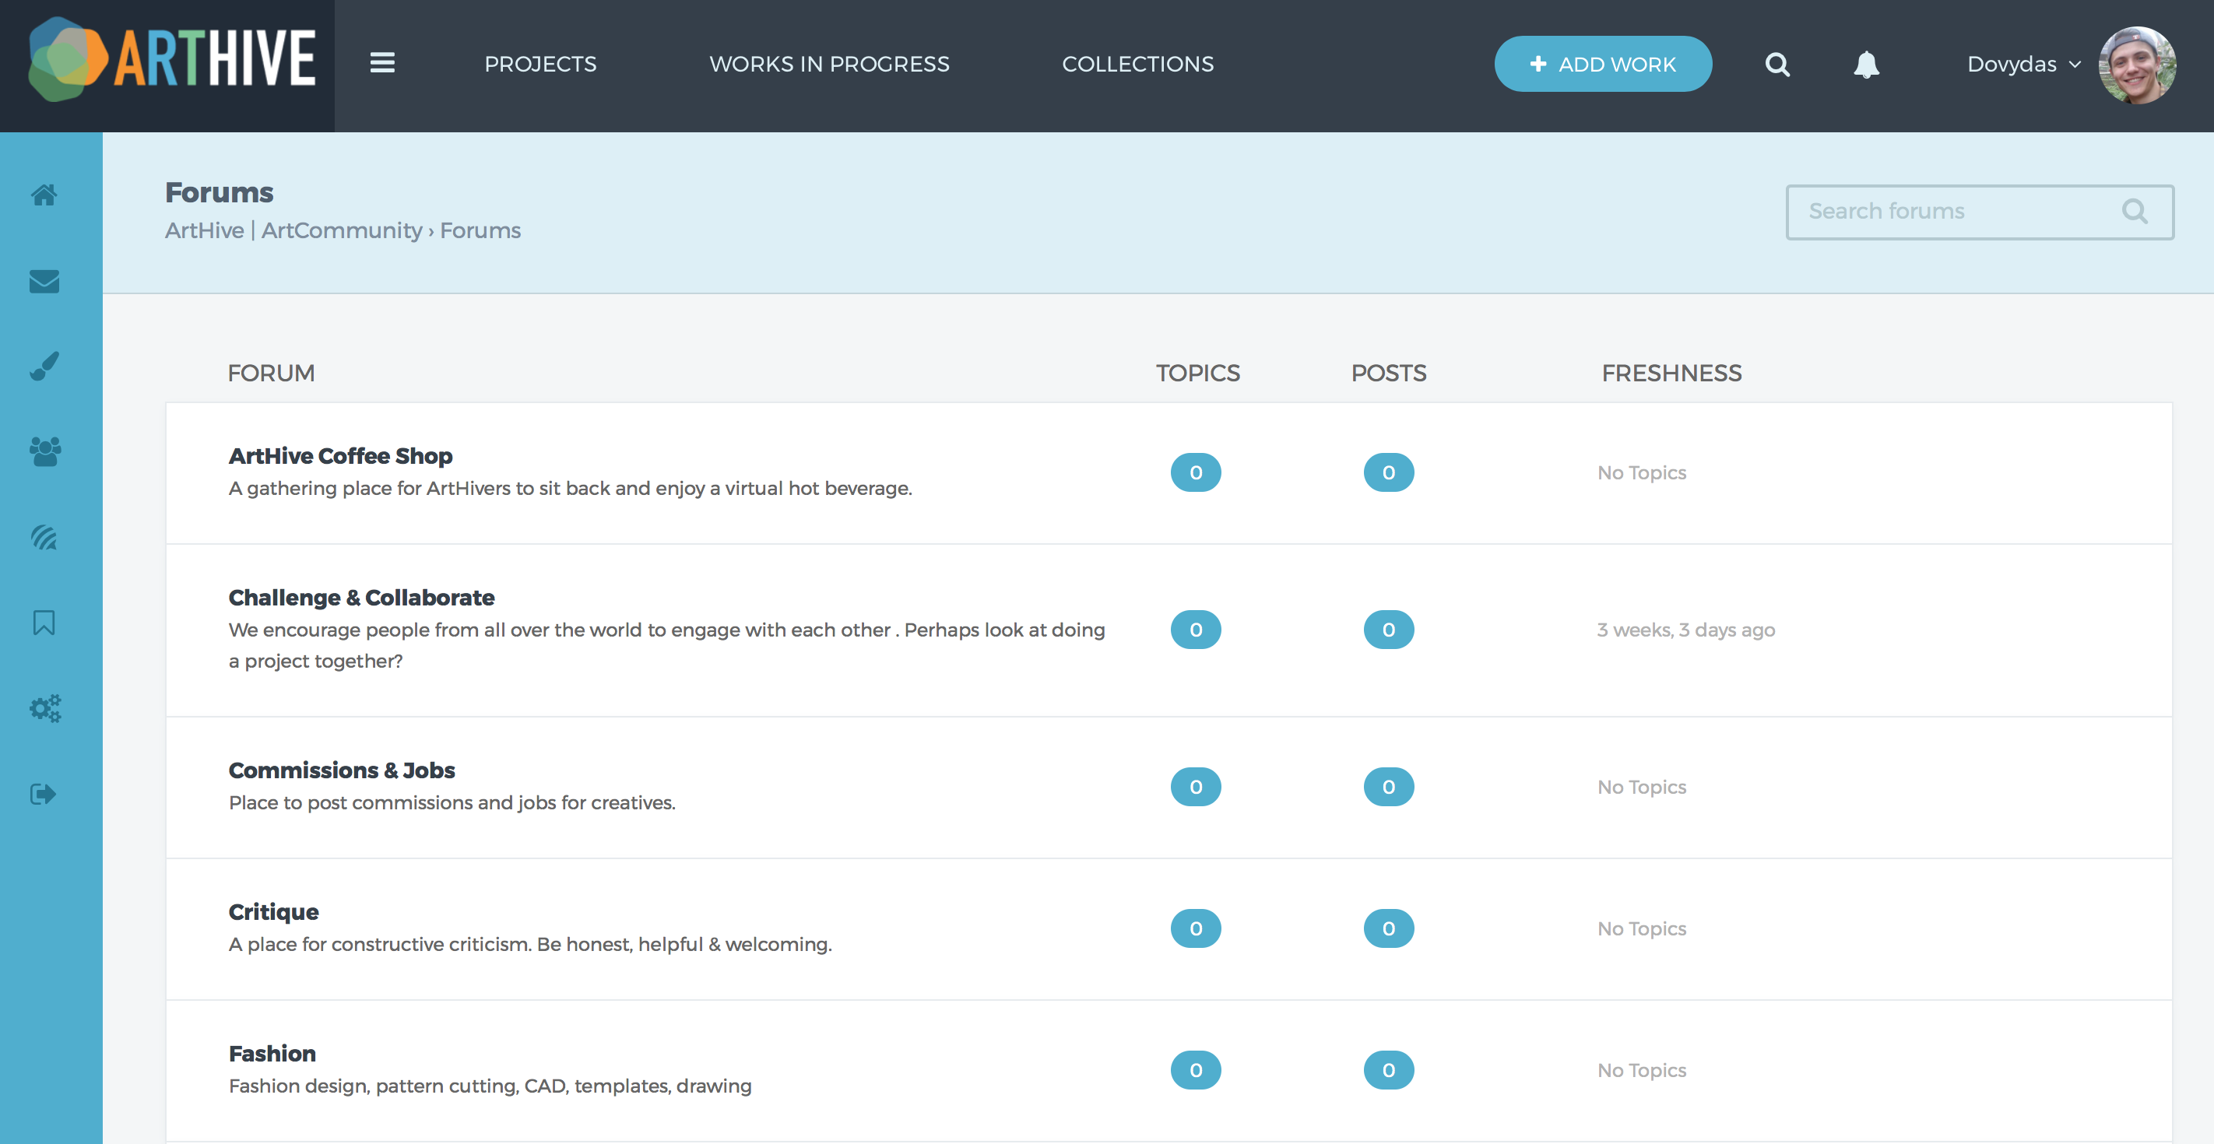
Task: Click the Add Work button
Action: pyautogui.click(x=1602, y=65)
